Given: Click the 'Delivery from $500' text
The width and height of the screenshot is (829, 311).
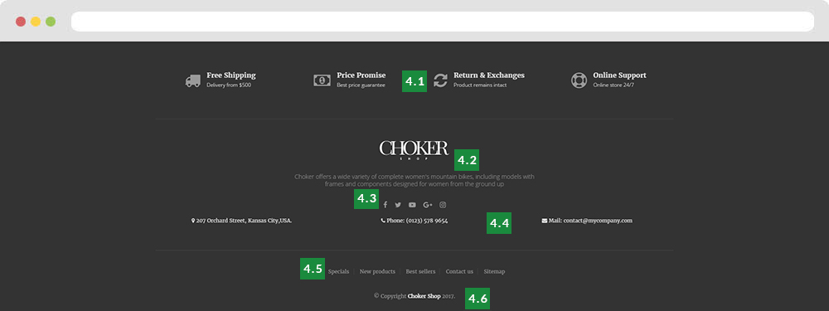Looking at the screenshot, I should (x=229, y=85).
